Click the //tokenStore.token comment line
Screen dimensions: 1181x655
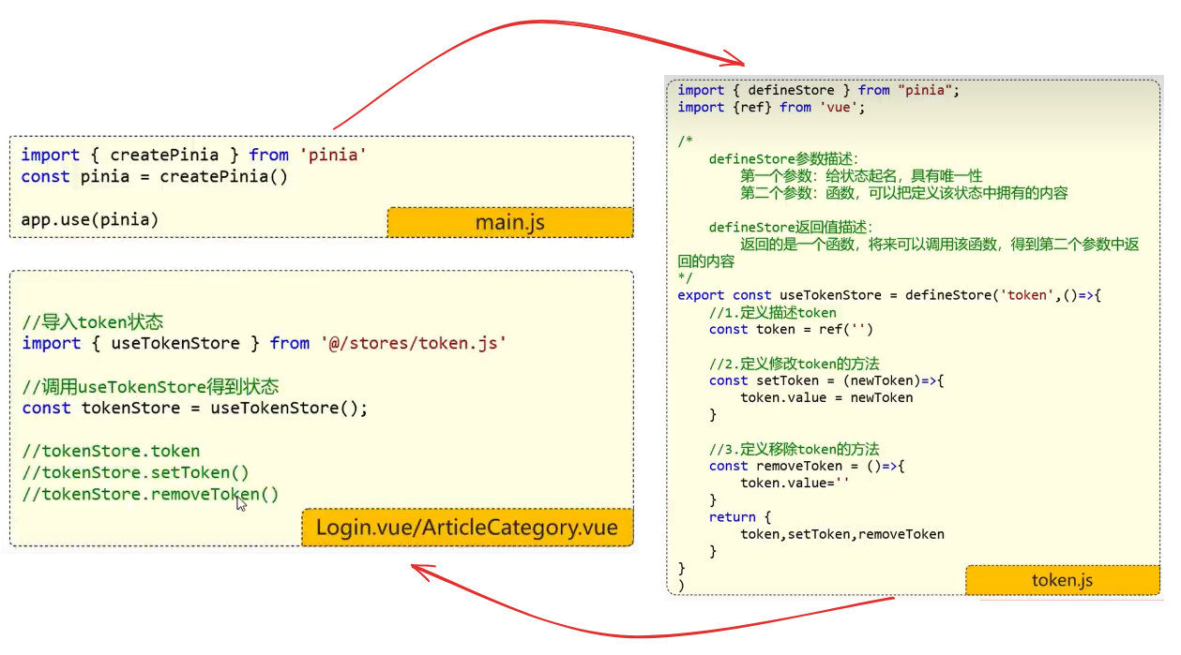coord(111,452)
